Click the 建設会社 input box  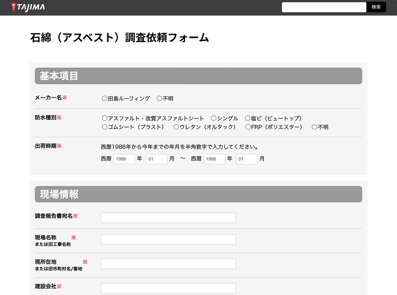click(168, 288)
